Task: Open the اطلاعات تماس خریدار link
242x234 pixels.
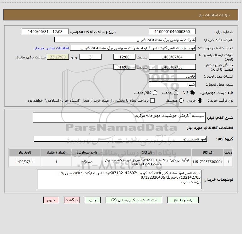Action: coord(52,48)
